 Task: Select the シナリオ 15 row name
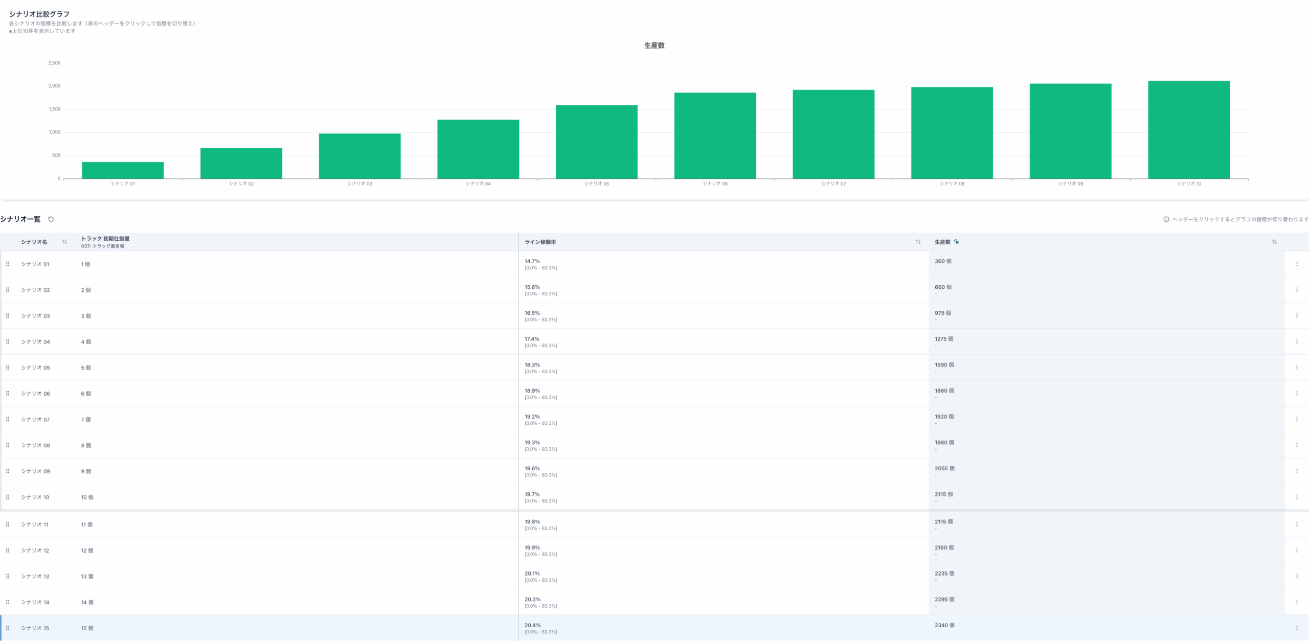click(35, 628)
